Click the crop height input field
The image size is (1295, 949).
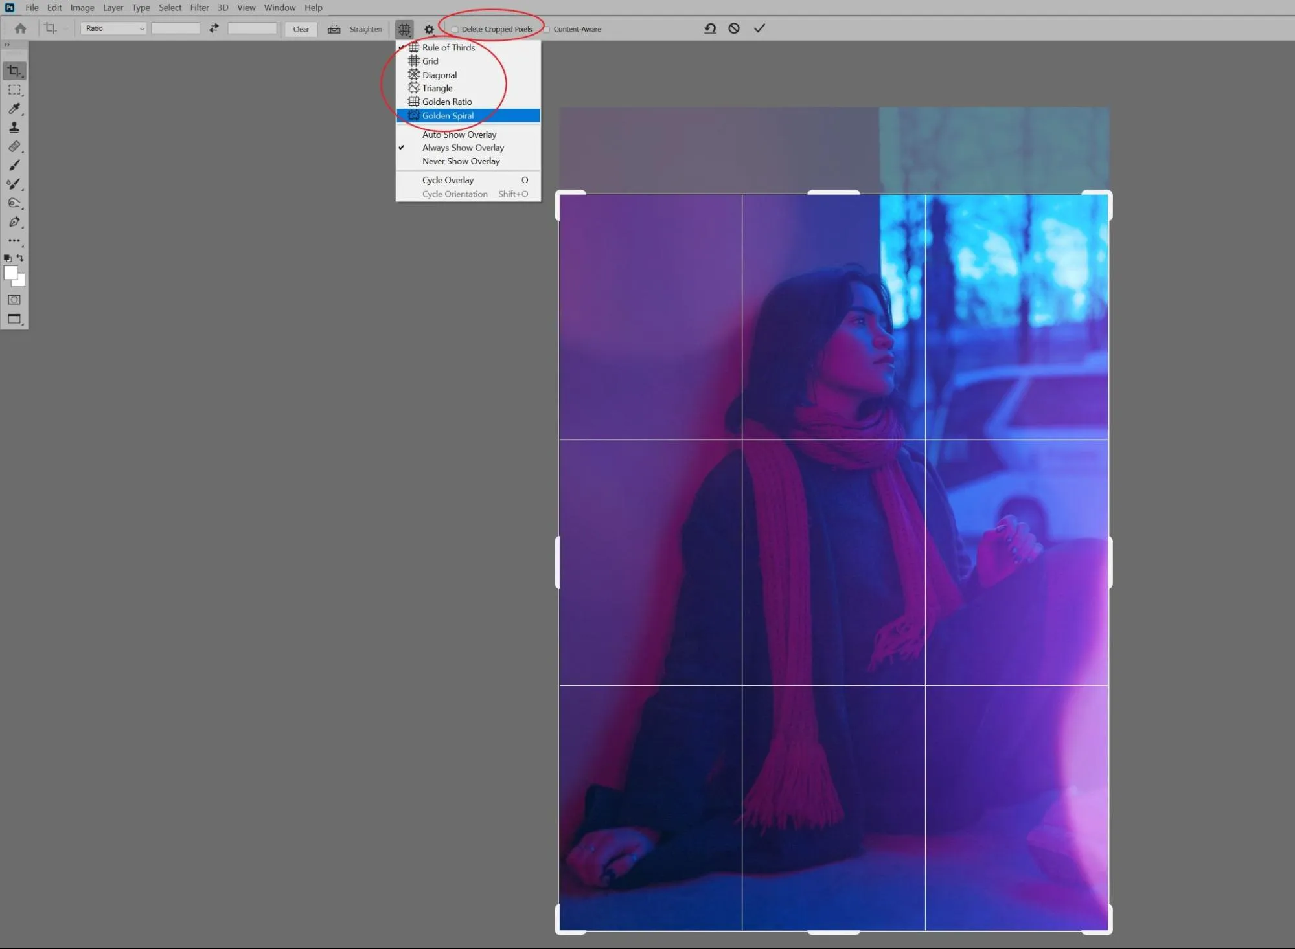click(x=253, y=28)
